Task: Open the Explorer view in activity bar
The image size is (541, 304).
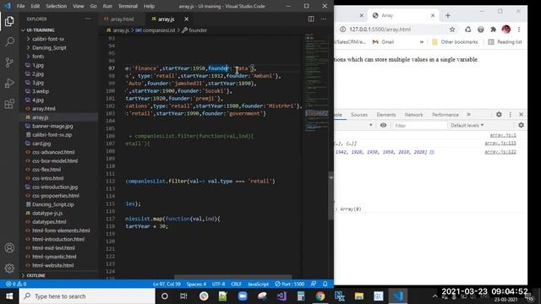Action: tap(9, 21)
